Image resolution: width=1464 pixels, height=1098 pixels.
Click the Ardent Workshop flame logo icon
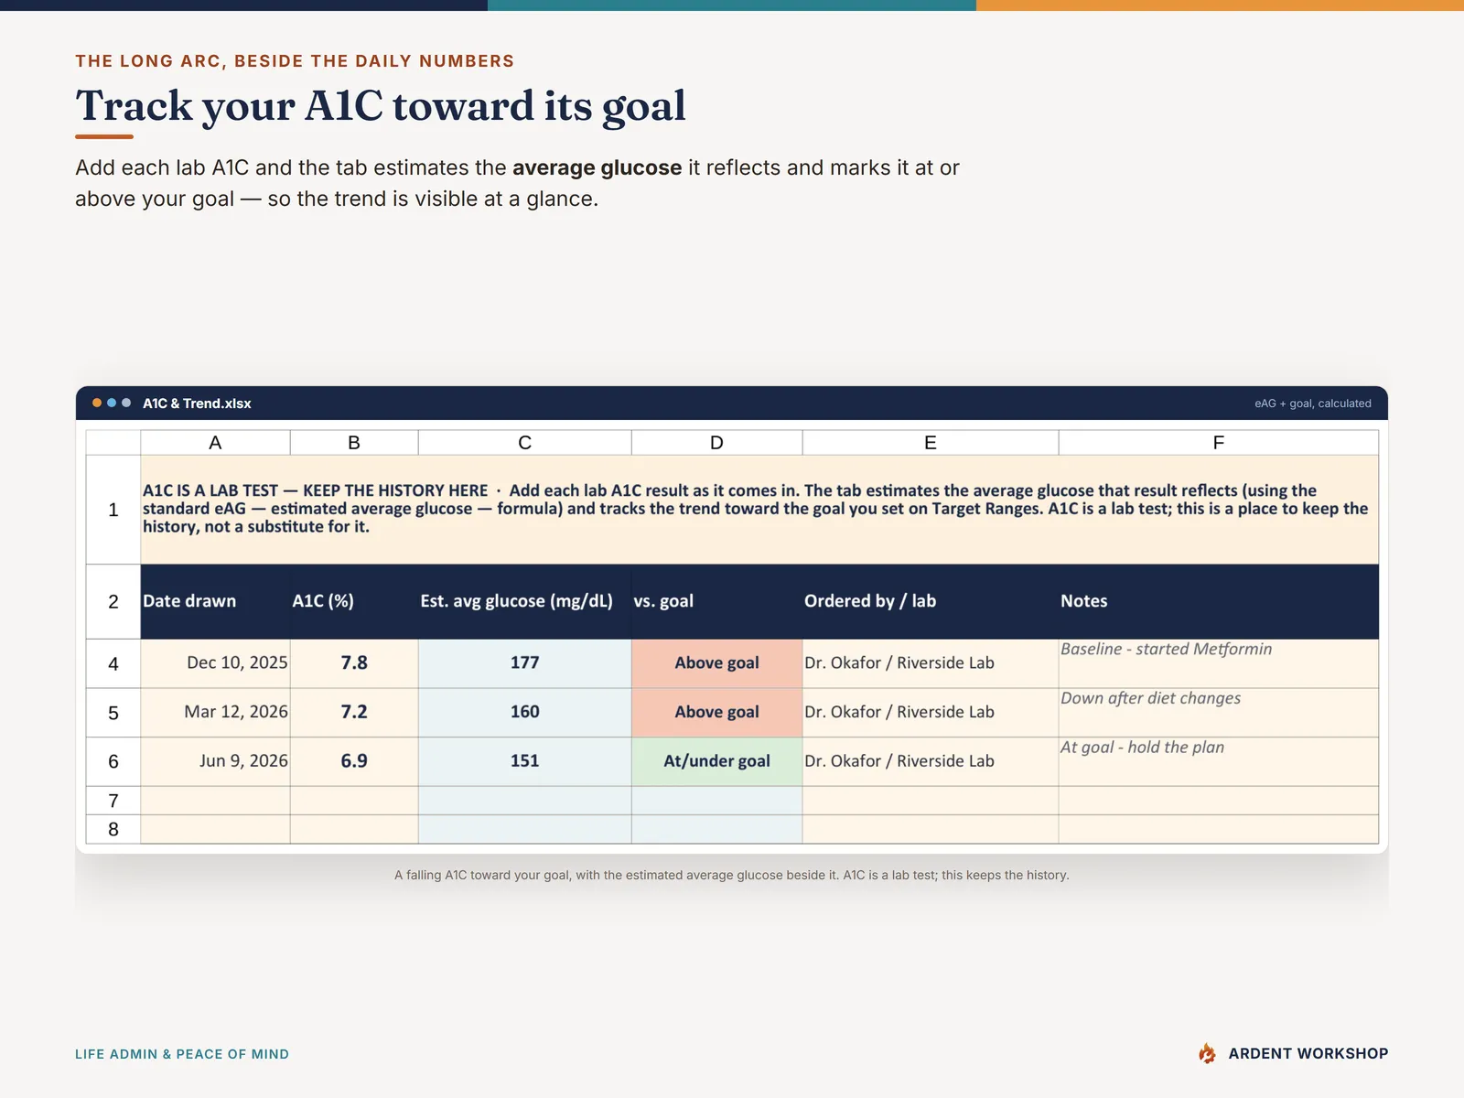[x=1207, y=1053]
